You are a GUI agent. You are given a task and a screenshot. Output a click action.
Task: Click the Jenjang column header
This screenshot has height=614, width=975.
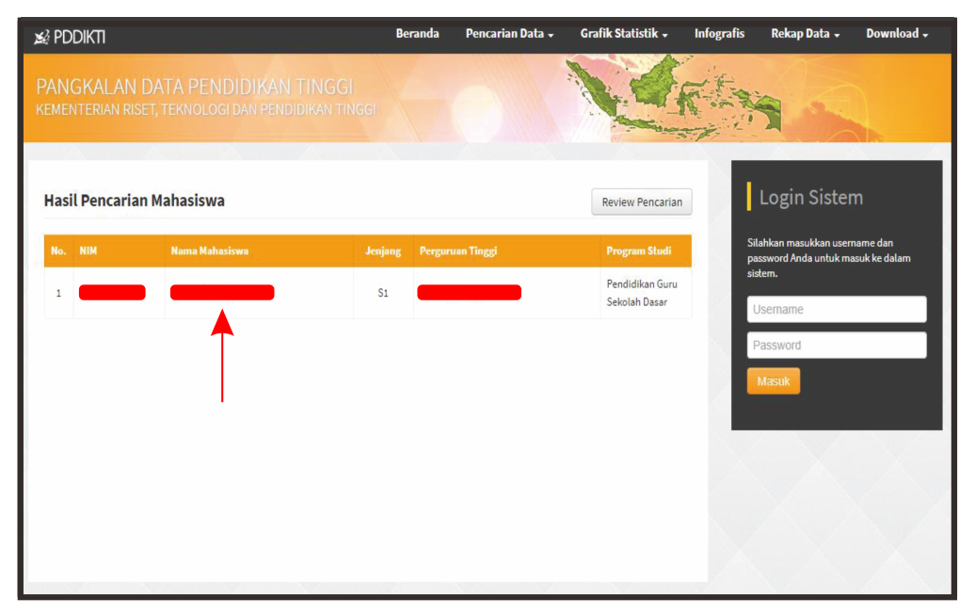tap(383, 250)
